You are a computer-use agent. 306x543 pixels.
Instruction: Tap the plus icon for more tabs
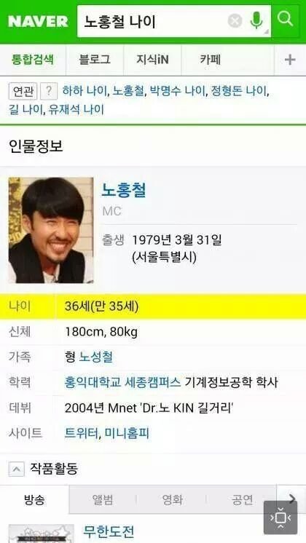[x=290, y=60]
